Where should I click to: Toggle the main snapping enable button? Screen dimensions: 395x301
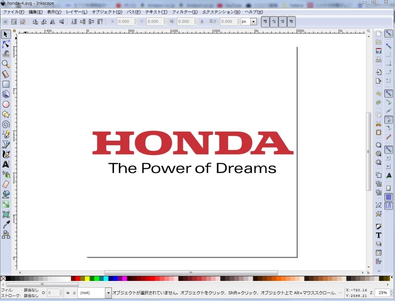tap(388, 34)
